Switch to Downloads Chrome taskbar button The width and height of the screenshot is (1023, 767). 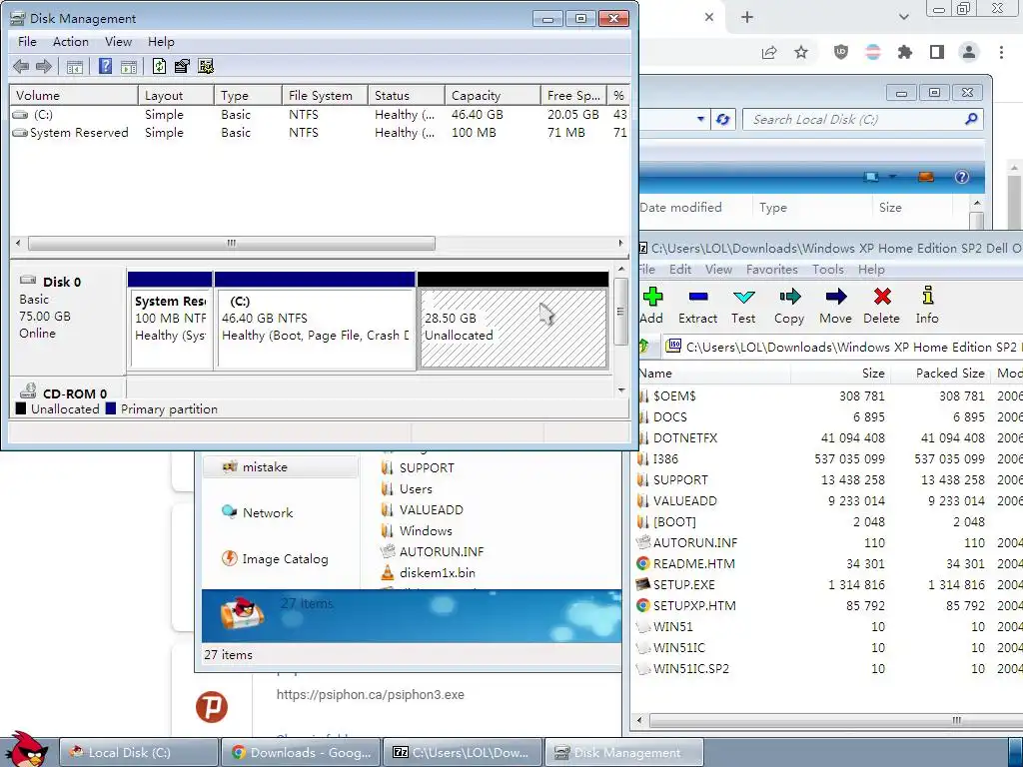point(300,753)
